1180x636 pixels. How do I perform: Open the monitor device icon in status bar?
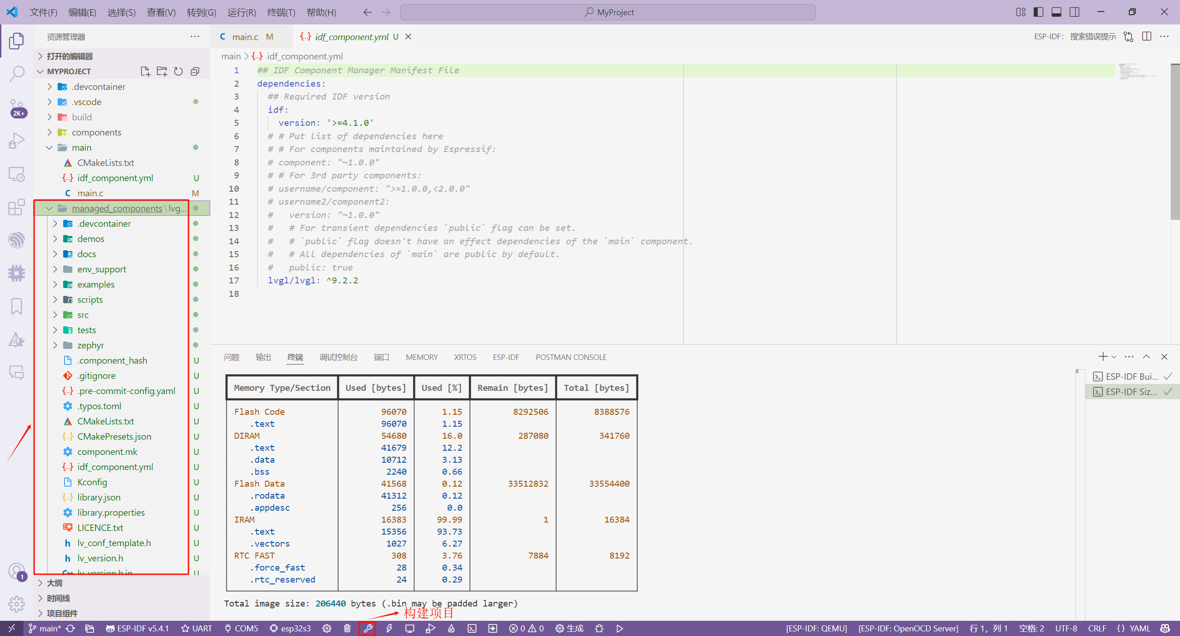point(410,628)
